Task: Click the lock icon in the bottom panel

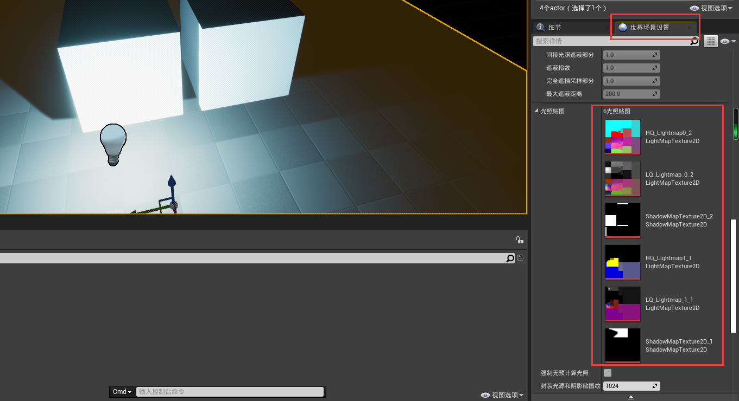Action: (x=519, y=240)
